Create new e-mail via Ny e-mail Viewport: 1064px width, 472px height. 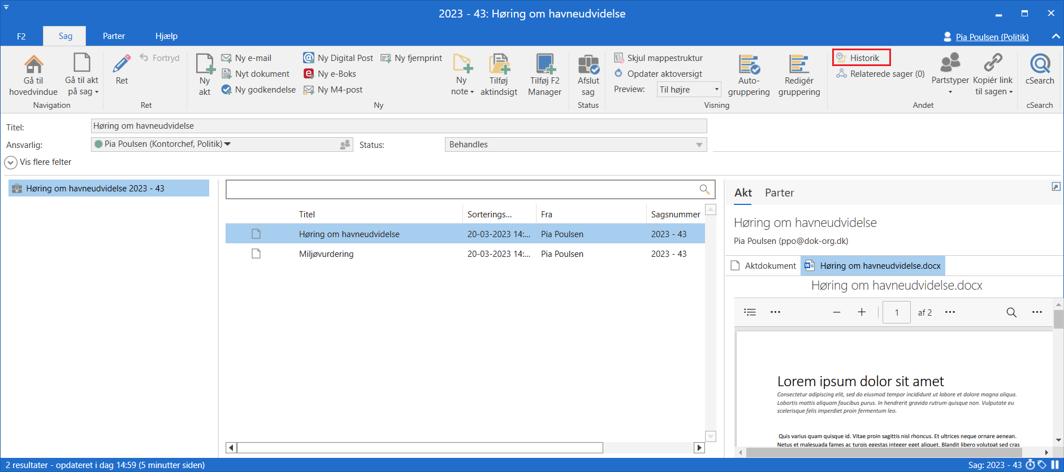(246, 58)
